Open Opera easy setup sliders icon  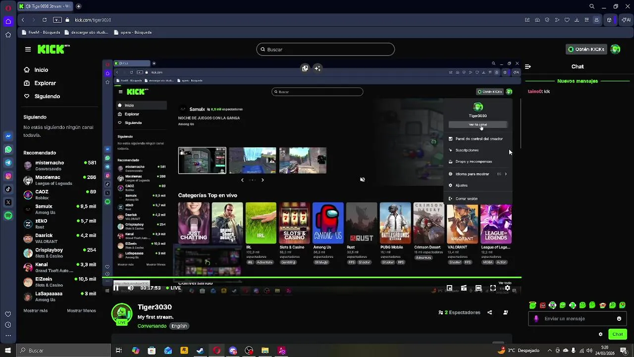click(587, 20)
